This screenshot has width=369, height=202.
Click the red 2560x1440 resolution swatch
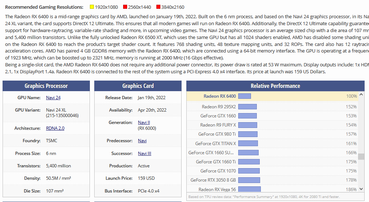pos(125,7)
